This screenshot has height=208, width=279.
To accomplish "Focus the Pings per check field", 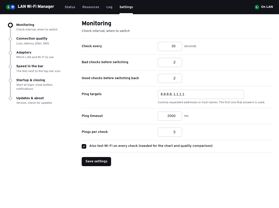I will click(170, 132).
